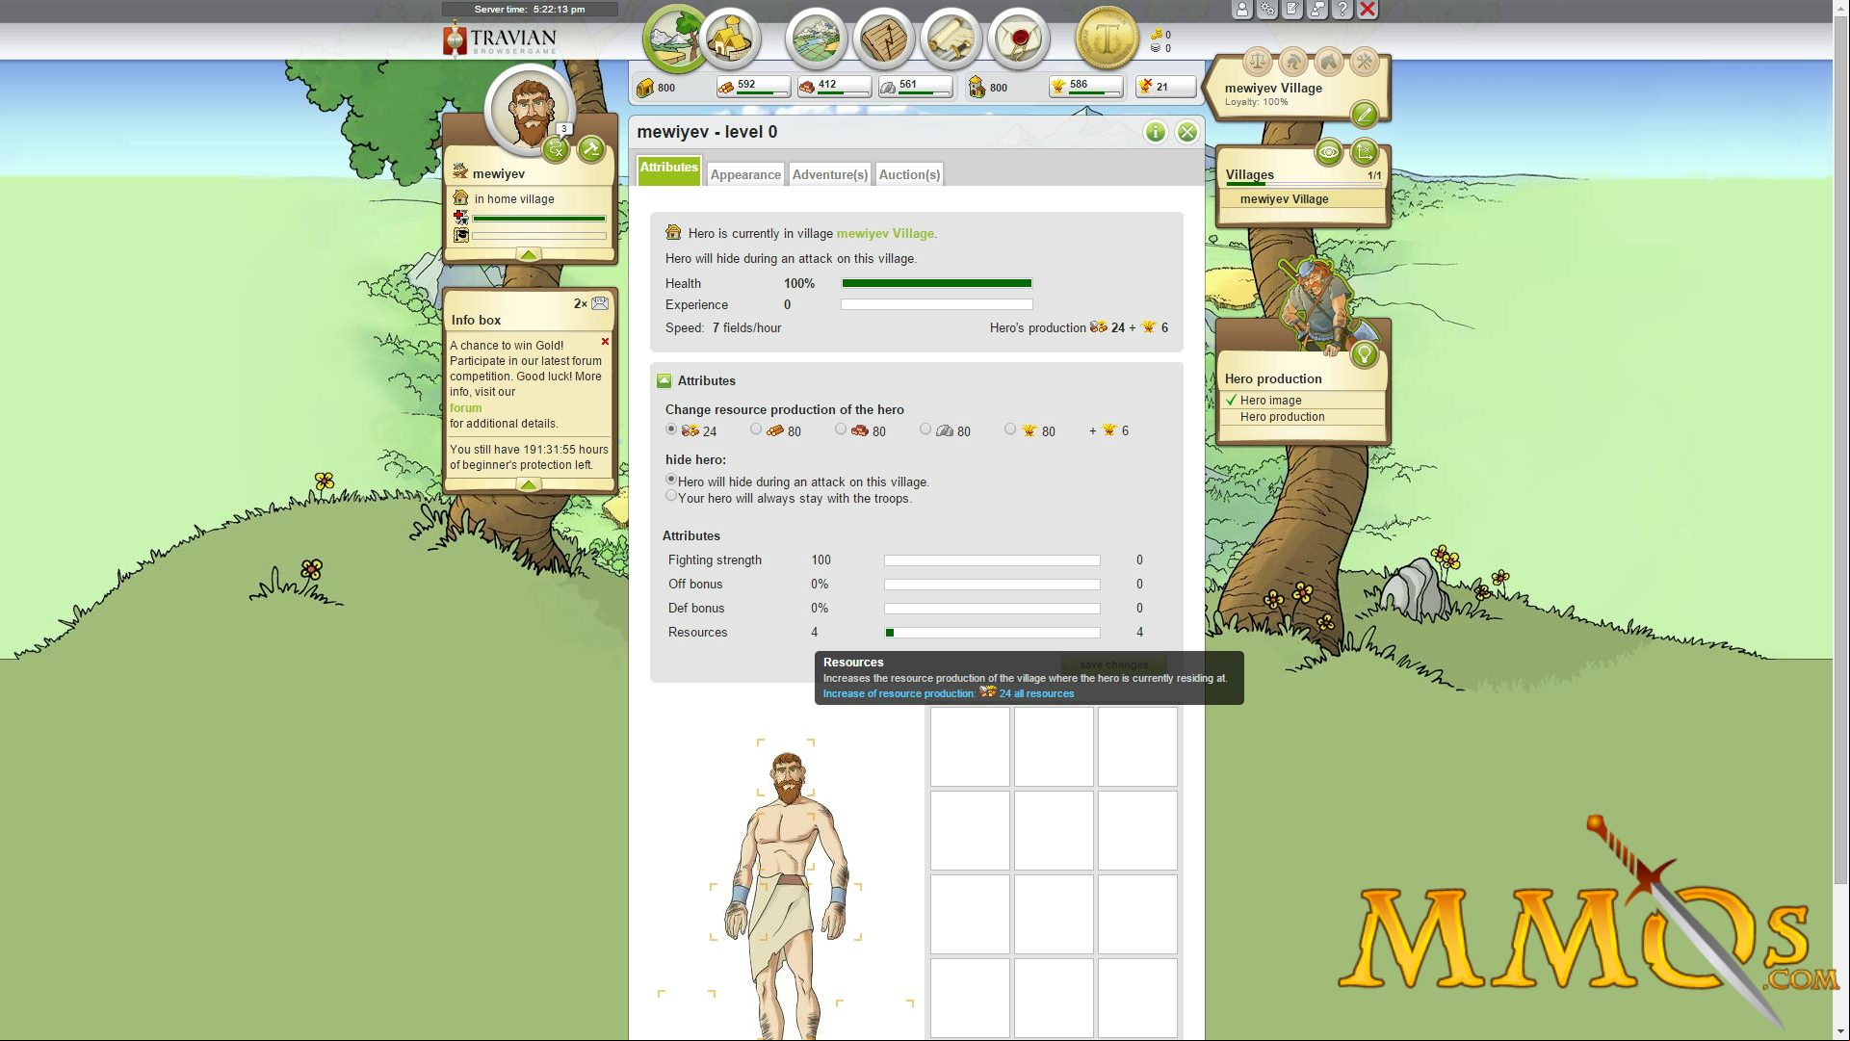Toggle the village coordinates axis icon
1850x1041 pixels.
[1365, 152]
